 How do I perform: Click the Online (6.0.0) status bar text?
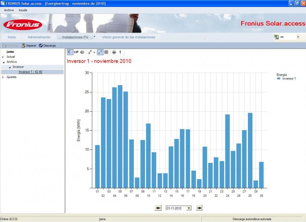coord(9,219)
